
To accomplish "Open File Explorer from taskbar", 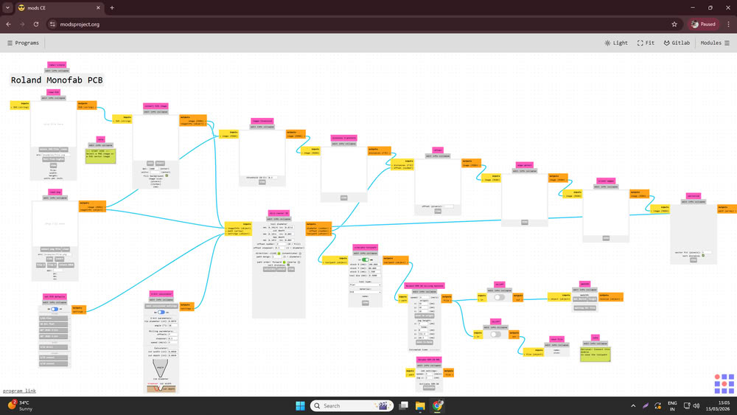I will tap(420, 405).
